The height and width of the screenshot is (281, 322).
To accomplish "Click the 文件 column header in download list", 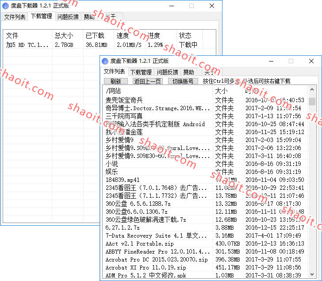I will tap(27, 35).
